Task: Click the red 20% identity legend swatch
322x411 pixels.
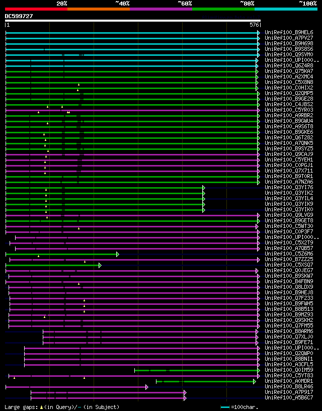Action: (36, 9)
